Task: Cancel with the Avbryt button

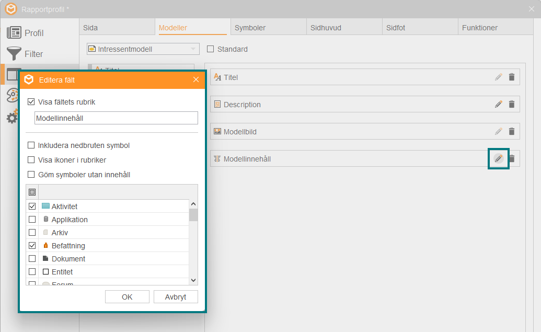Action: [176, 297]
